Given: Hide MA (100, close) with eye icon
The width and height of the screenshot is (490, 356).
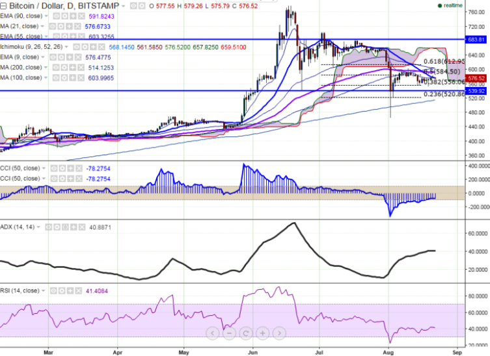Looking at the screenshot, I should tap(55, 78).
